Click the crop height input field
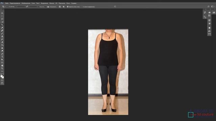 (x=33, y=7)
